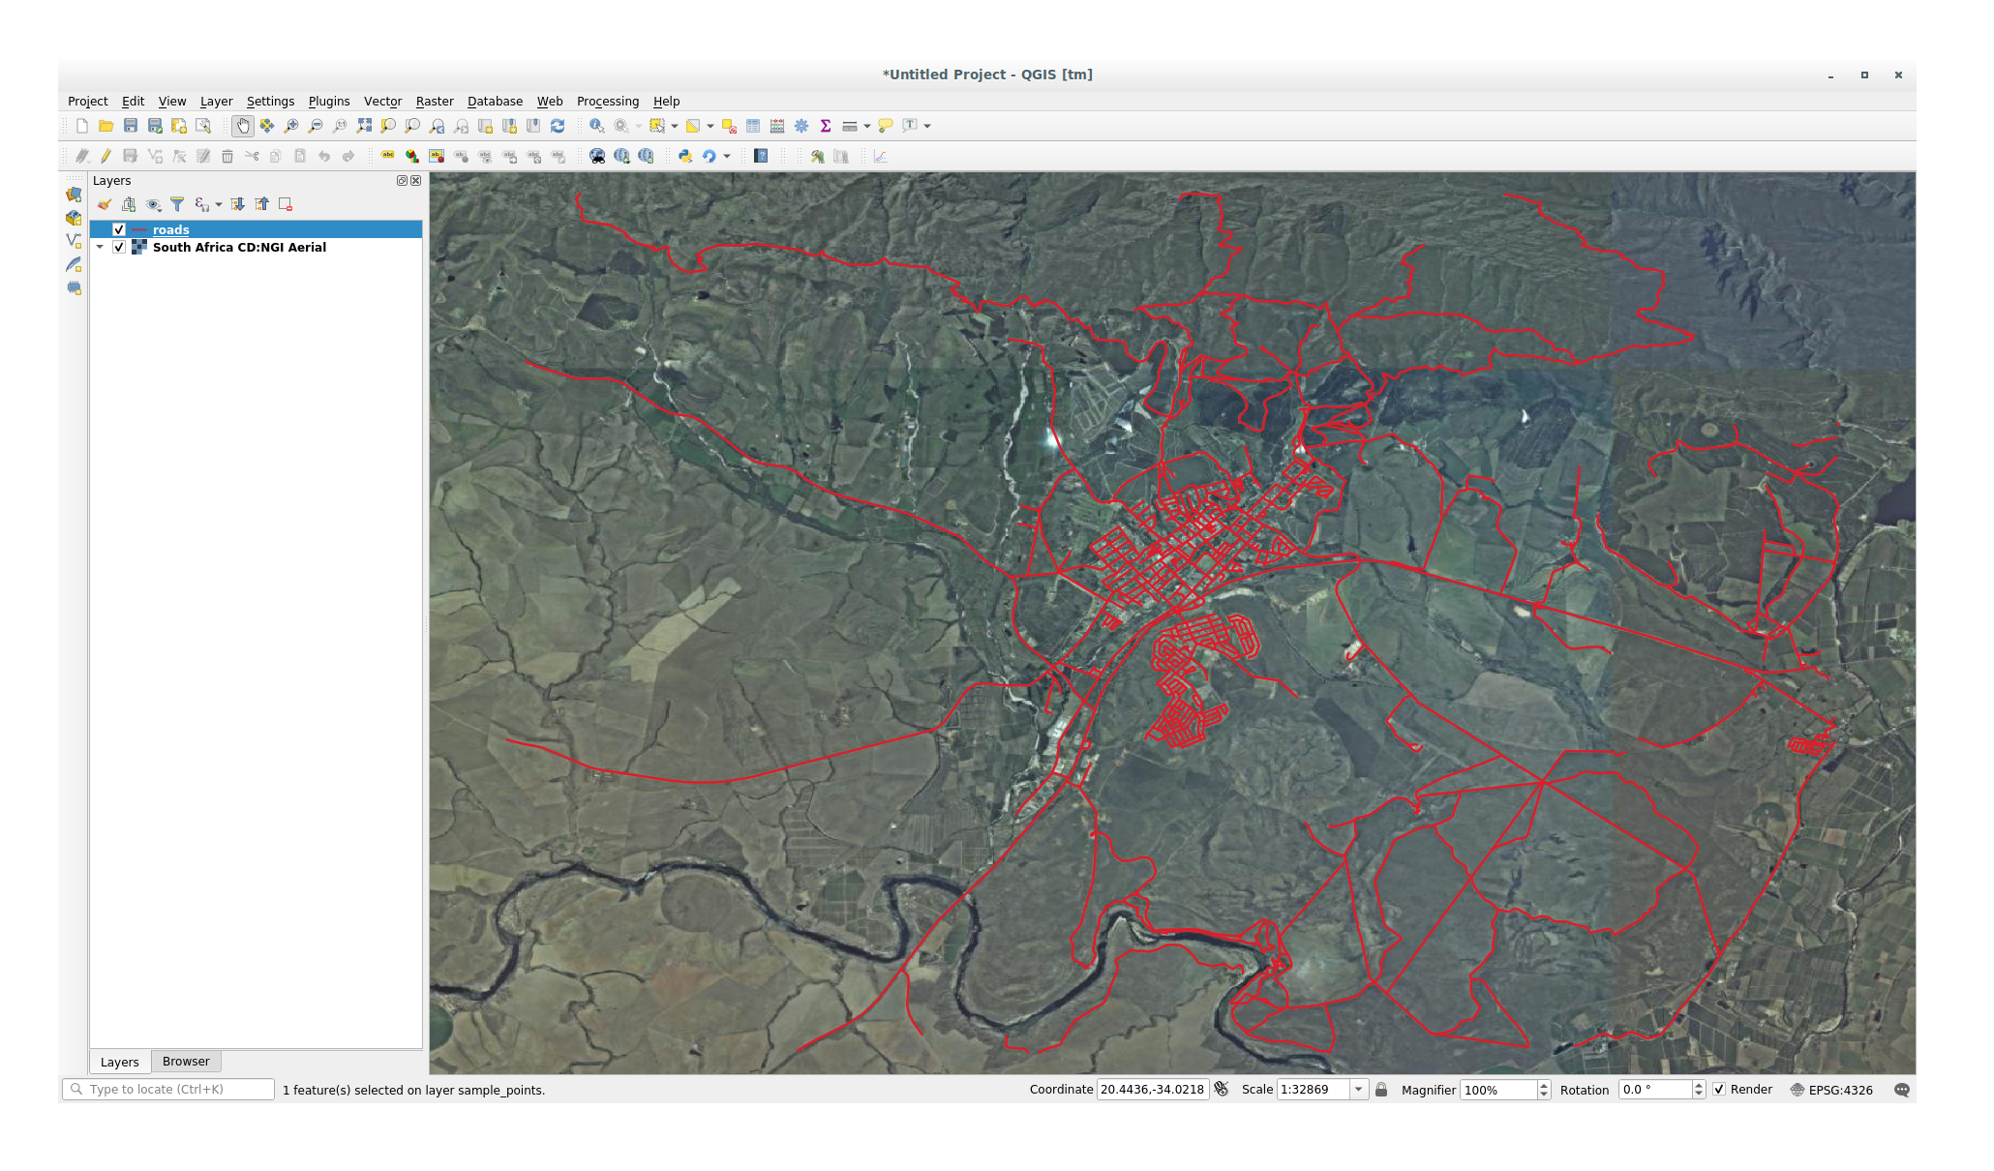
Task: Click the Identify Features tool
Action: point(596,126)
